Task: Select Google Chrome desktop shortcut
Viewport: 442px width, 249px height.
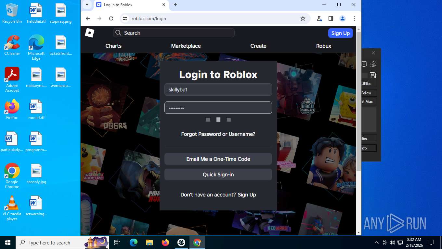Action: tap(12, 176)
